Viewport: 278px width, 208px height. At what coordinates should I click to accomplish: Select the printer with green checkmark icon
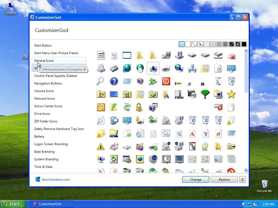point(153,147)
